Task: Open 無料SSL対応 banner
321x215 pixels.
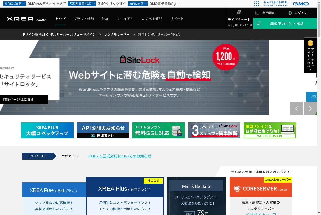Action: click(159, 130)
